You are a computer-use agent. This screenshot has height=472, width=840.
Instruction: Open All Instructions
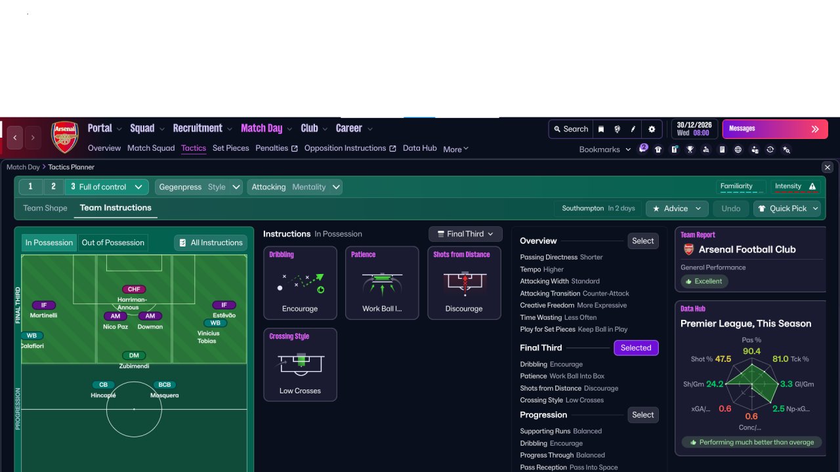pyautogui.click(x=211, y=243)
